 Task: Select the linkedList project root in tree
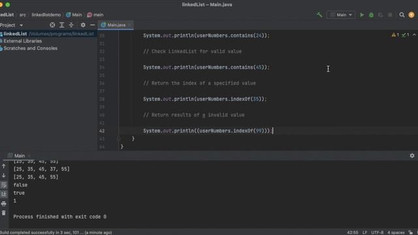pos(48,34)
